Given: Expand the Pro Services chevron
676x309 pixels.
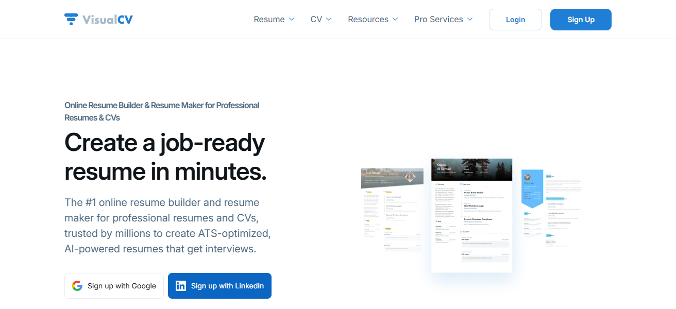Looking at the screenshot, I should (x=470, y=20).
